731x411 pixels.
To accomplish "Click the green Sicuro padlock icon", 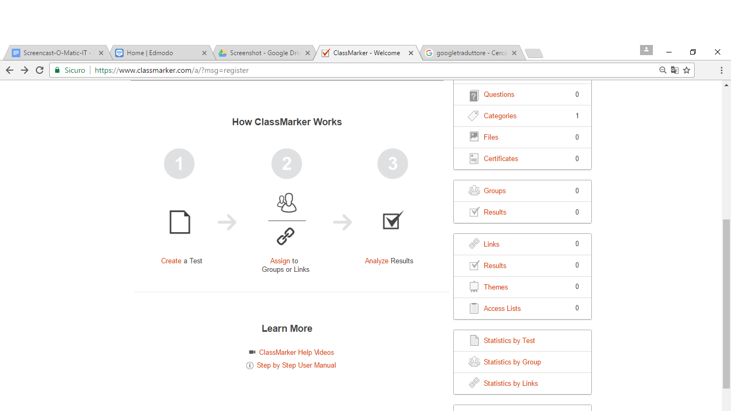I will coord(57,70).
